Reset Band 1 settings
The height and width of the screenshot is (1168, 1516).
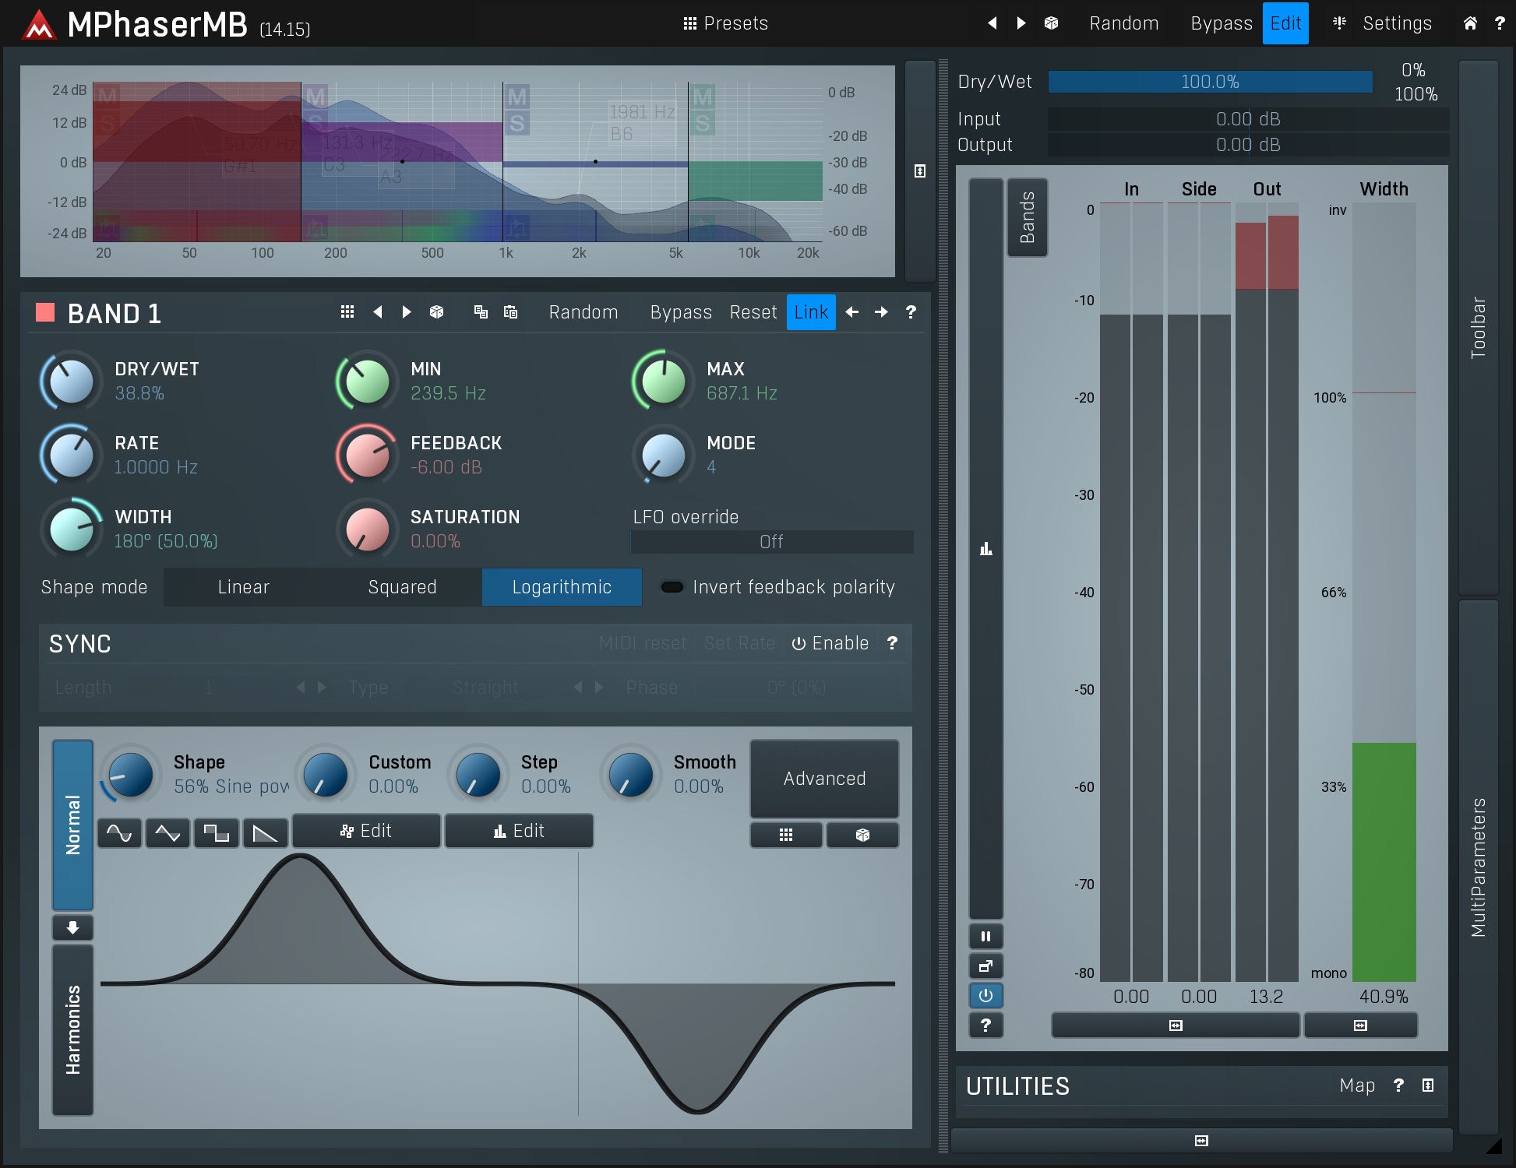(x=753, y=312)
